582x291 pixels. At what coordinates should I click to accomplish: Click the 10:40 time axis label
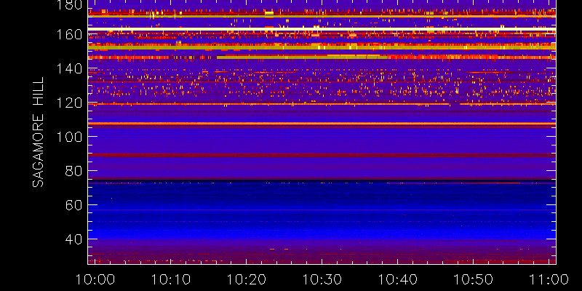pos(397,279)
